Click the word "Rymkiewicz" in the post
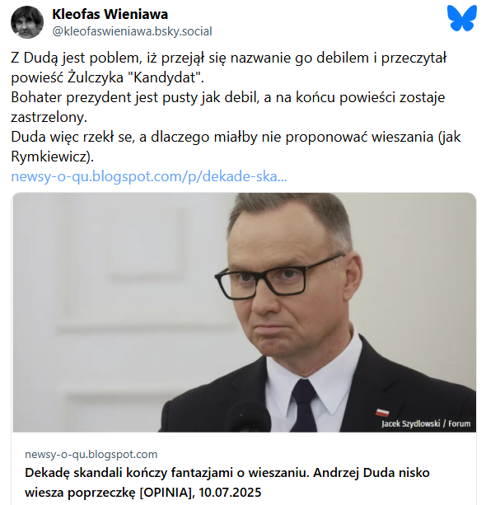 click(x=50, y=157)
